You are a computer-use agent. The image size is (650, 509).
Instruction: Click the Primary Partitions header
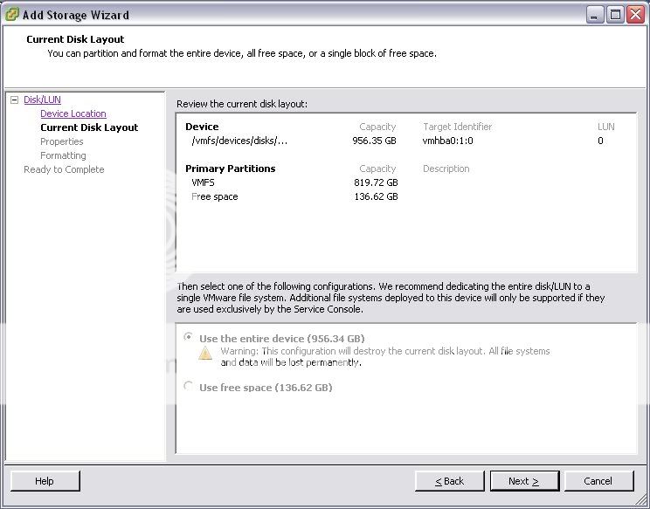(x=231, y=169)
